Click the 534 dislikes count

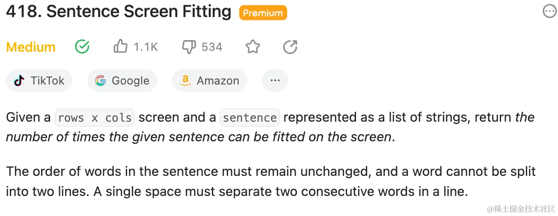pyautogui.click(x=212, y=47)
